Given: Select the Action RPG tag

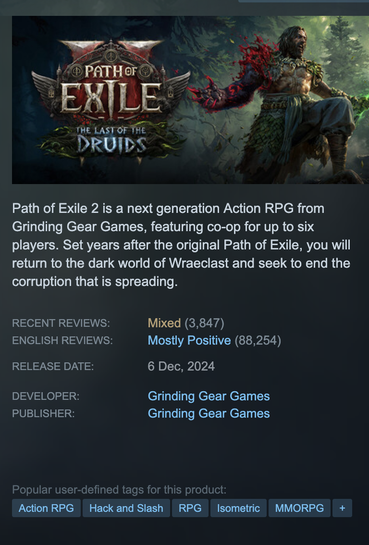Looking at the screenshot, I should [46, 508].
